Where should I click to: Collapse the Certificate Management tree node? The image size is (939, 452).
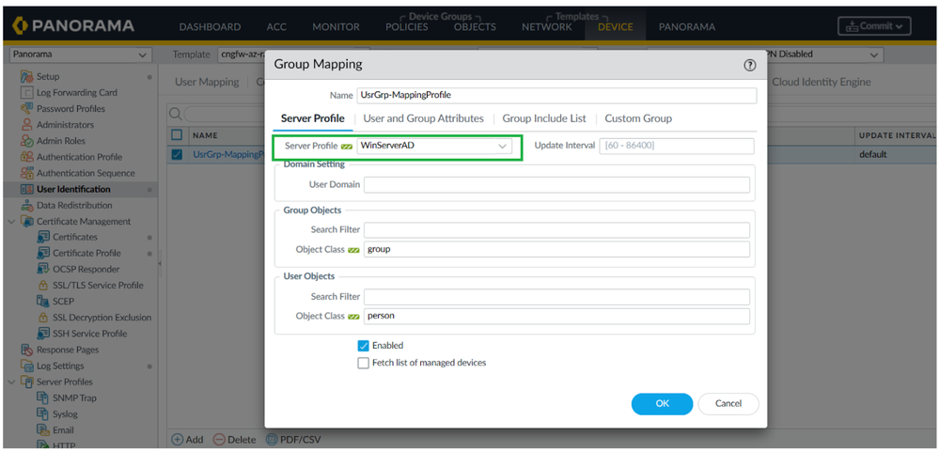click(x=12, y=222)
